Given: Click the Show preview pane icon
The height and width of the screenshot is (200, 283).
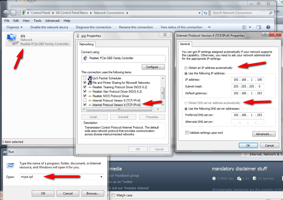Looking at the screenshot, I should (x=259, y=27).
